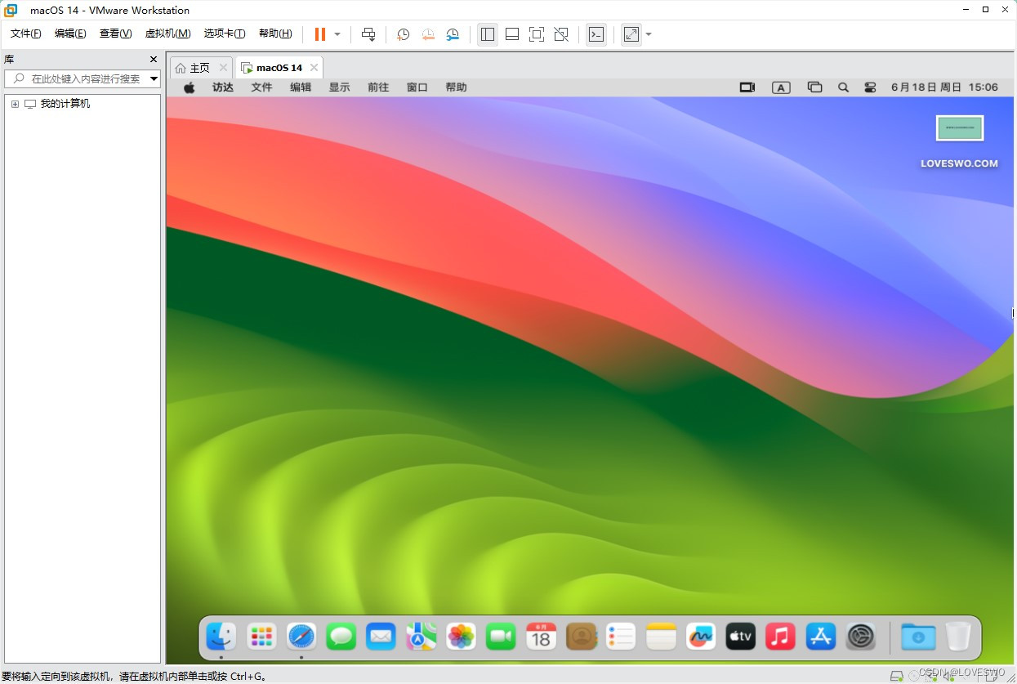1017x684 pixels.
Task: Select 我的计算机 in the library
Action: (65, 104)
